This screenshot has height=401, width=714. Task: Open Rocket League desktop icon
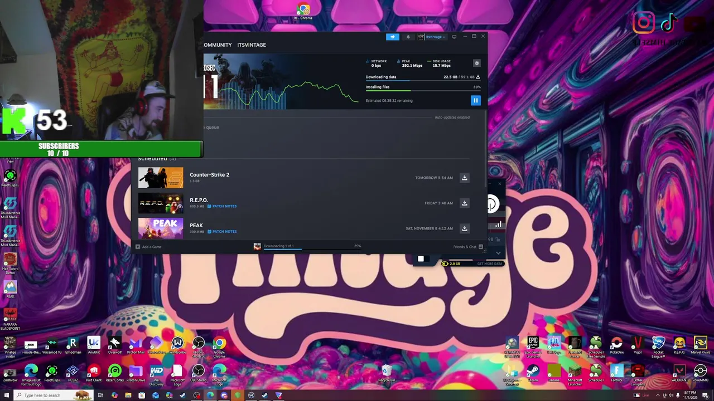point(659,346)
